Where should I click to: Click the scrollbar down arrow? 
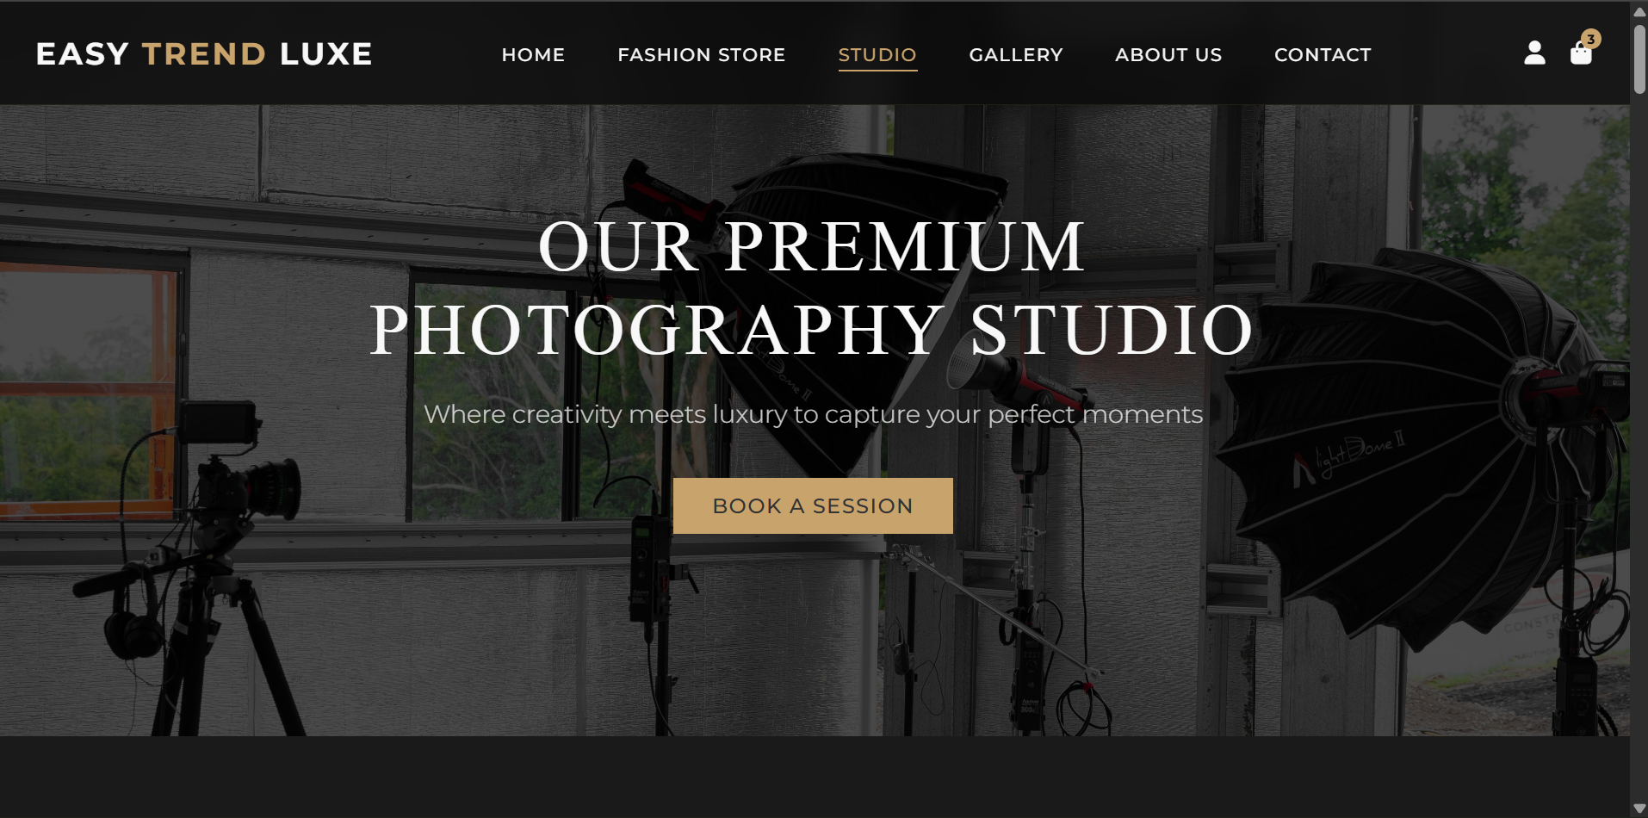(x=1639, y=808)
